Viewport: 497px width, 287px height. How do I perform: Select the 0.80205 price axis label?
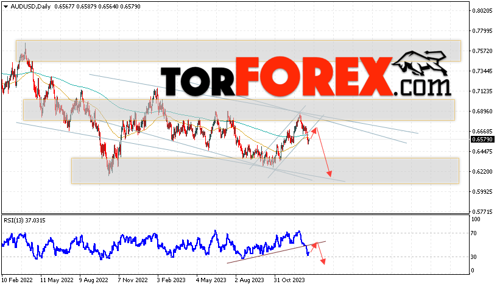[x=482, y=11]
